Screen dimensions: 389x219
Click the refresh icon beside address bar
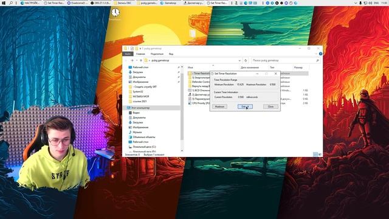(246, 60)
